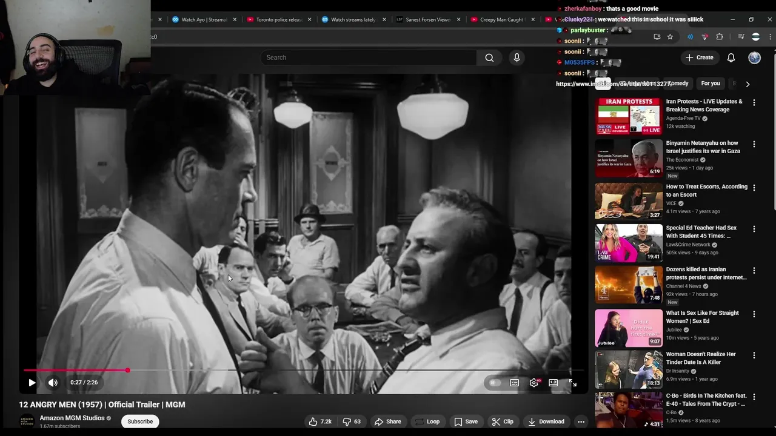This screenshot has width=776, height=436.
Task: Click the install/cast icon in address bar
Action: (x=657, y=37)
